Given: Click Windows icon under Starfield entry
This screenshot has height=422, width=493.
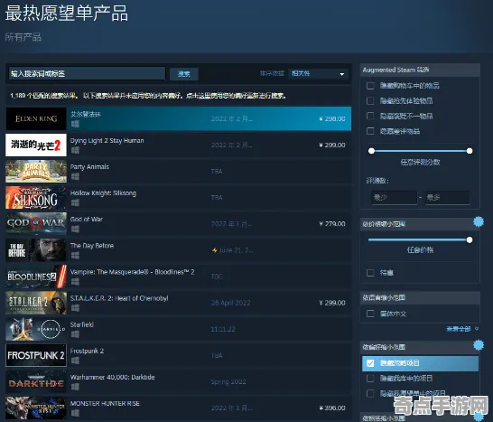Looking at the screenshot, I should click(75, 334).
